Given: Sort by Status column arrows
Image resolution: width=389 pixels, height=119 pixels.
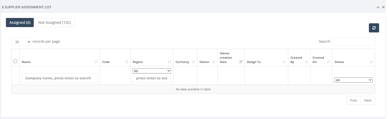Looking at the screenshot, I should (371, 62).
